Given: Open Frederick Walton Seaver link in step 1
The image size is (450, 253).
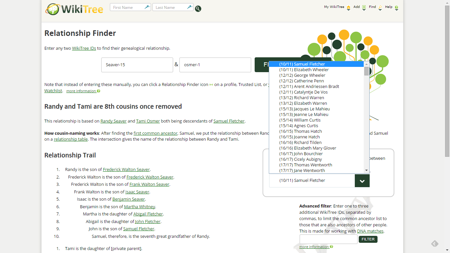Looking at the screenshot, I should pyautogui.click(x=126, y=169).
